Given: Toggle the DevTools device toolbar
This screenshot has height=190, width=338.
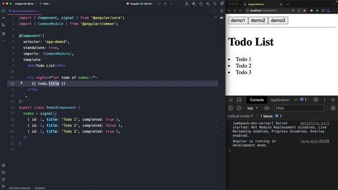Looking at the screenshot, I should [239, 100].
